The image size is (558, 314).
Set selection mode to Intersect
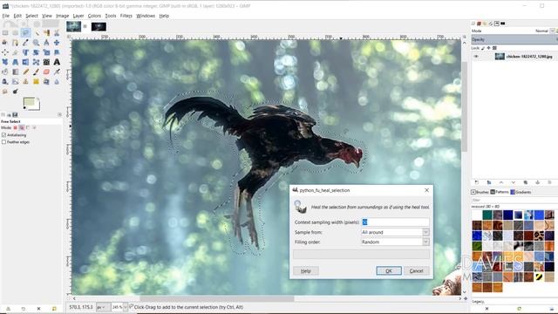click(x=35, y=127)
